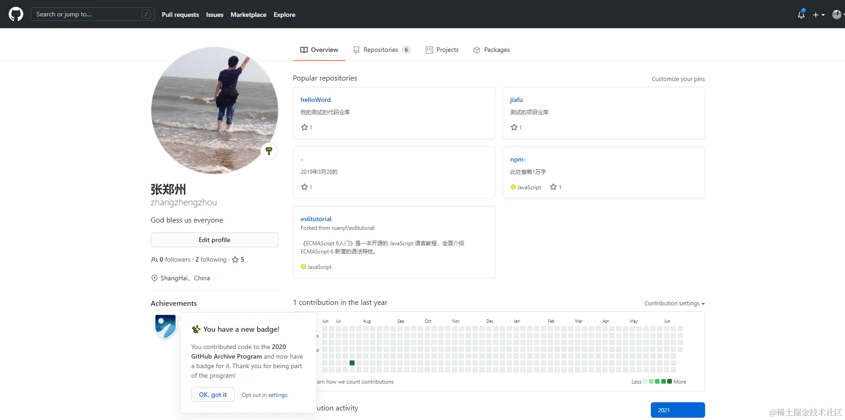Image resolution: width=845 pixels, height=420 pixels.
Task: Click the Overview book icon
Action: pyautogui.click(x=304, y=50)
